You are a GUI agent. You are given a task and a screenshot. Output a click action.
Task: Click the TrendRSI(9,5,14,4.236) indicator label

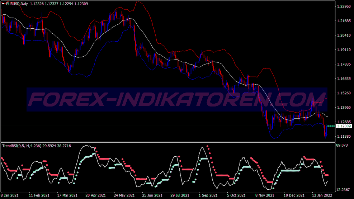coord(22,146)
